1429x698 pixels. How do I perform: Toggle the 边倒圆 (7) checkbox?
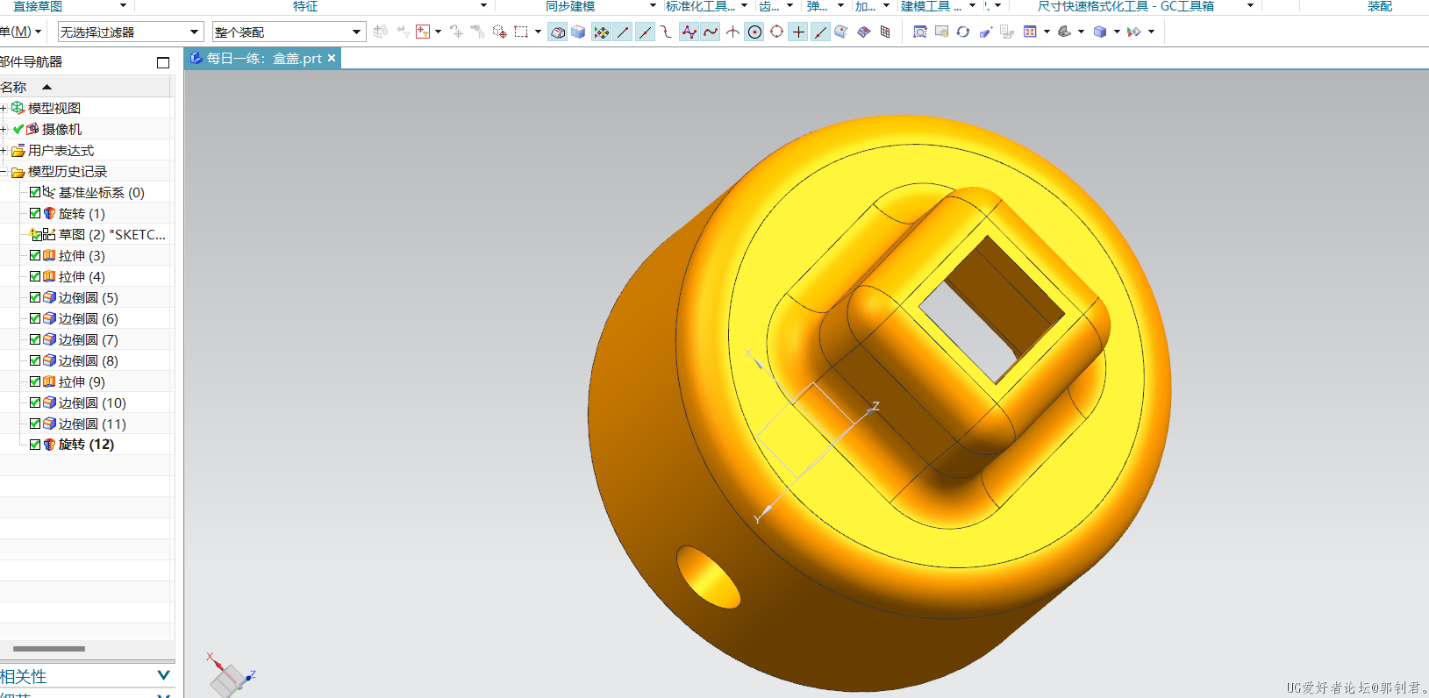(35, 339)
